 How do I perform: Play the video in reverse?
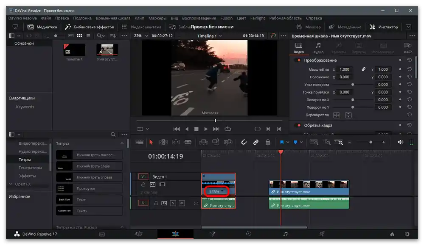pyautogui.click(x=187, y=129)
